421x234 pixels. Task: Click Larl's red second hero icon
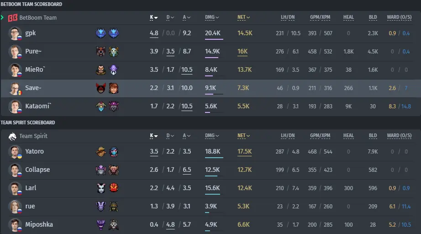click(x=114, y=188)
